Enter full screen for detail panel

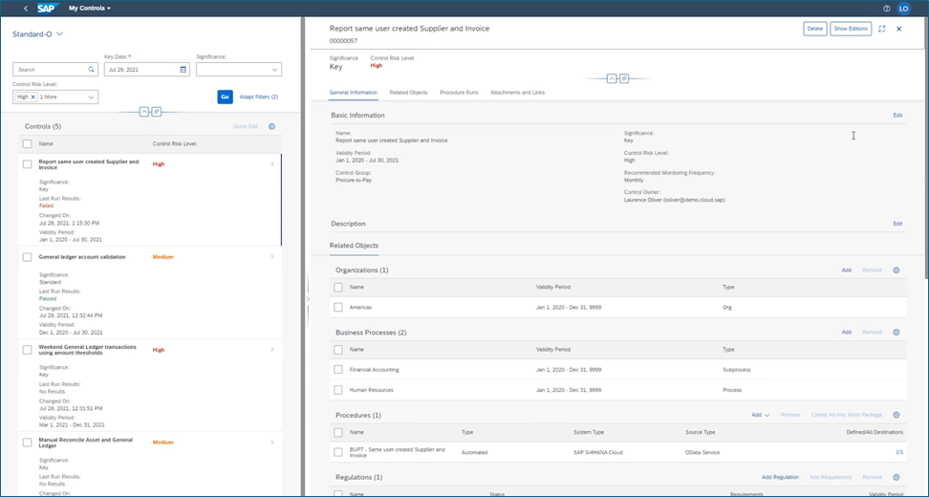881,29
